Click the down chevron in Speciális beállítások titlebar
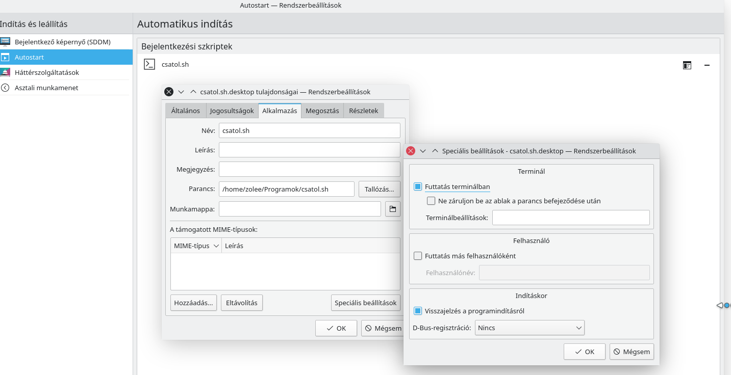 423,151
